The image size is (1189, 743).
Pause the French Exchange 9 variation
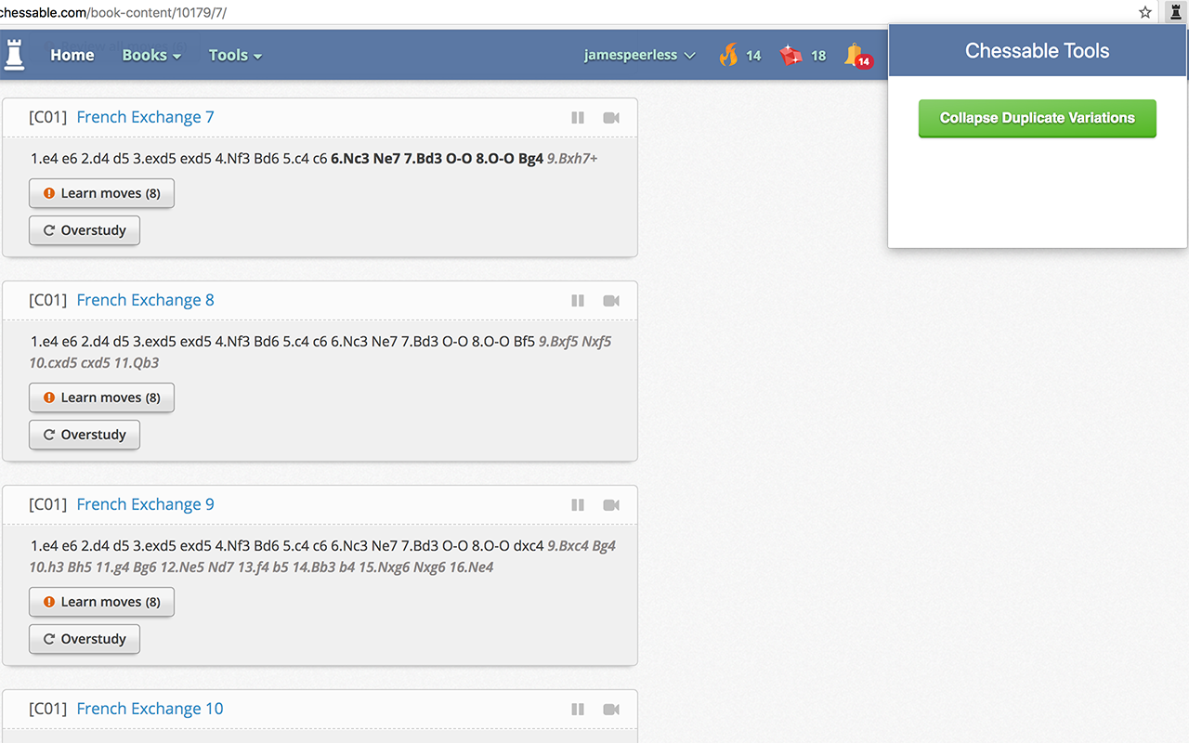[x=578, y=505]
